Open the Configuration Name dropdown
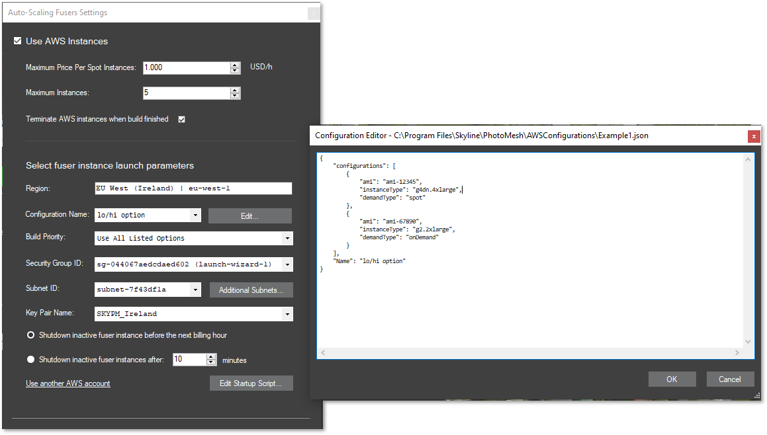This screenshot has height=435, width=767. pos(195,215)
